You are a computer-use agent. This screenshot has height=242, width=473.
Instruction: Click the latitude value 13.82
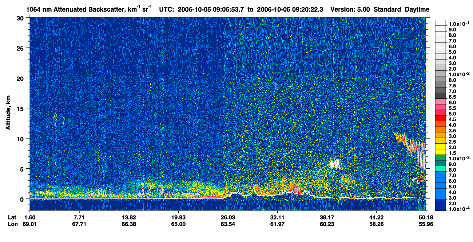[128, 217]
